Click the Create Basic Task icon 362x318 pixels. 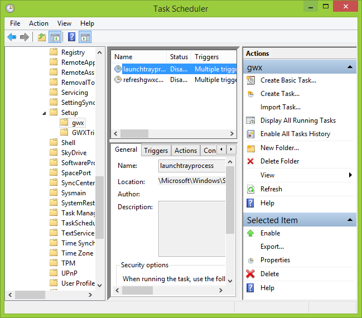click(x=250, y=80)
